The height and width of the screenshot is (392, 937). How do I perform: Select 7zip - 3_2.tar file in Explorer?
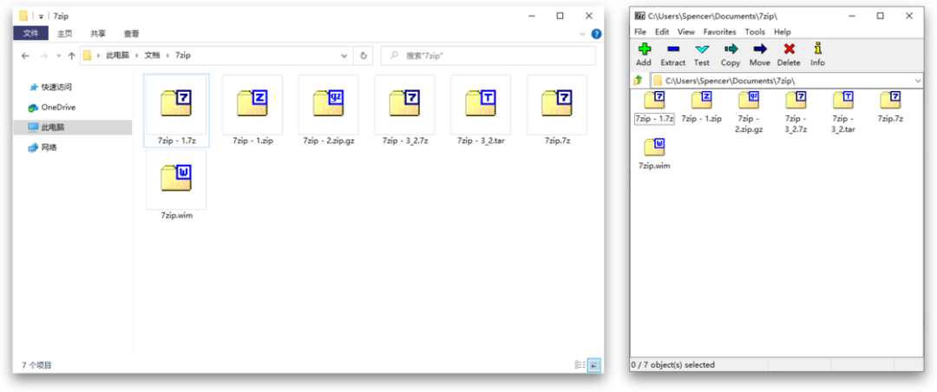(481, 110)
